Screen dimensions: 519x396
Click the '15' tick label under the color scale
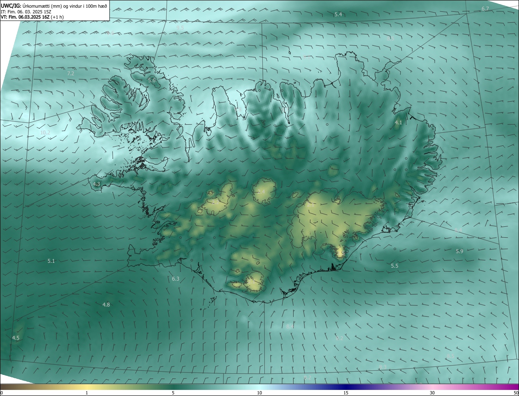(x=346, y=393)
